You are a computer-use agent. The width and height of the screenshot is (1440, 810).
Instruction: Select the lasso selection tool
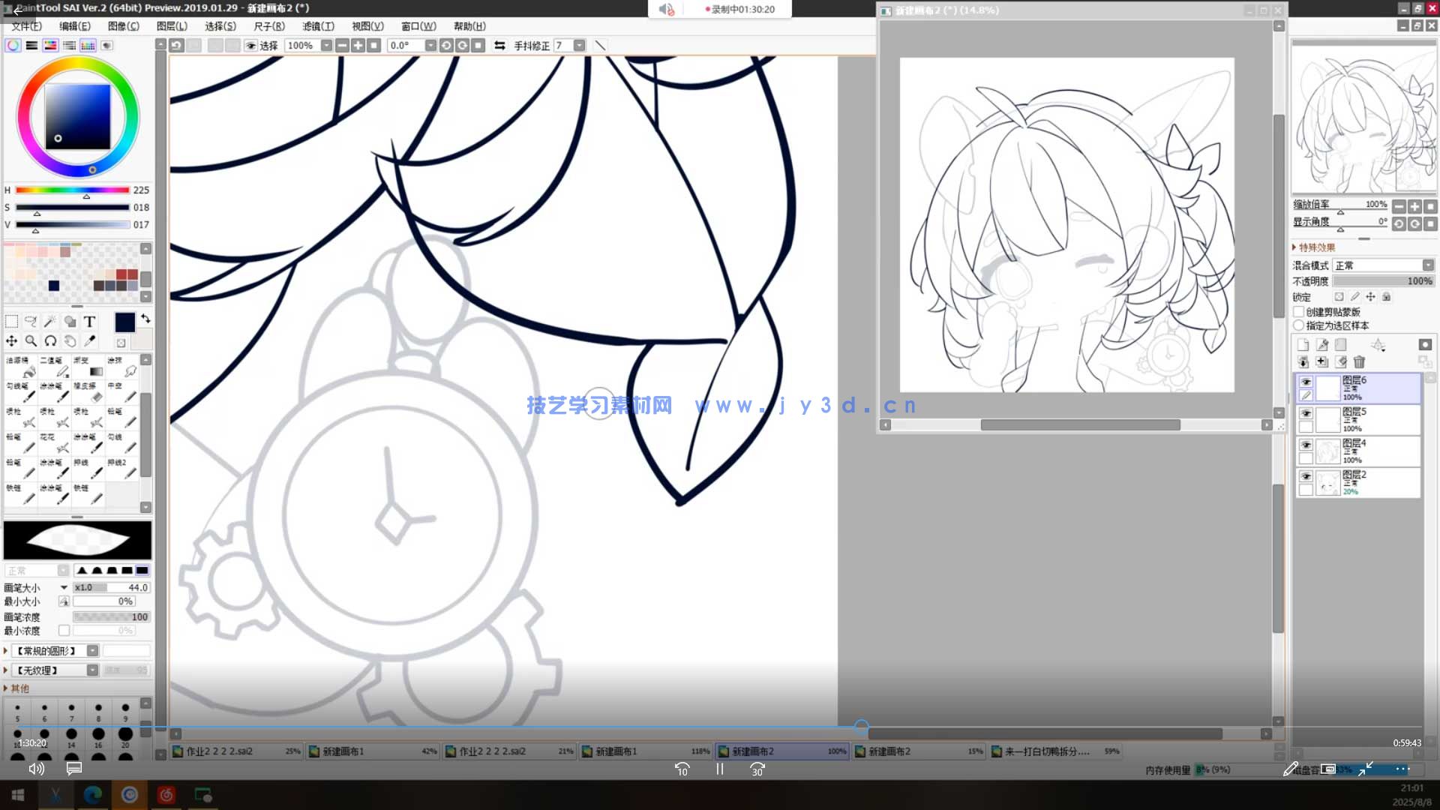click(x=31, y=322)
